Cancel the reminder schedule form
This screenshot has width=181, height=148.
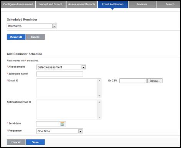click(16, 142)
